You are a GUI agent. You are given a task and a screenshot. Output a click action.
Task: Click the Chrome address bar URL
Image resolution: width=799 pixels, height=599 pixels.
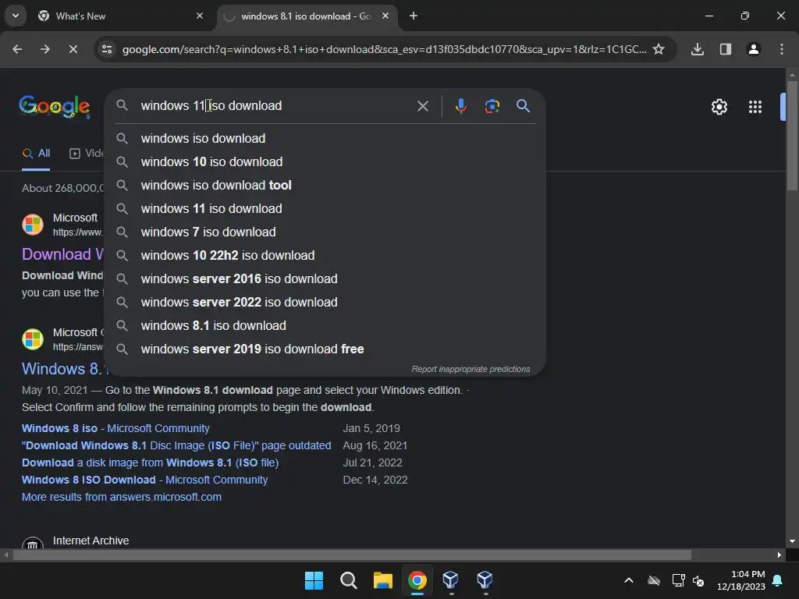pos(384,49)
